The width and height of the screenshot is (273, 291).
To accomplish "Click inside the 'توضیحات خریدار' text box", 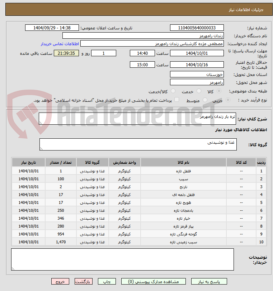I will pos(122,259).
